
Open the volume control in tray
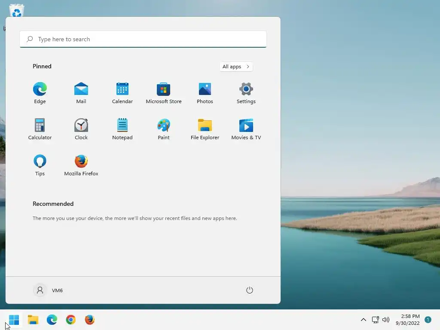pyautogui.click(x=386, y=320)
